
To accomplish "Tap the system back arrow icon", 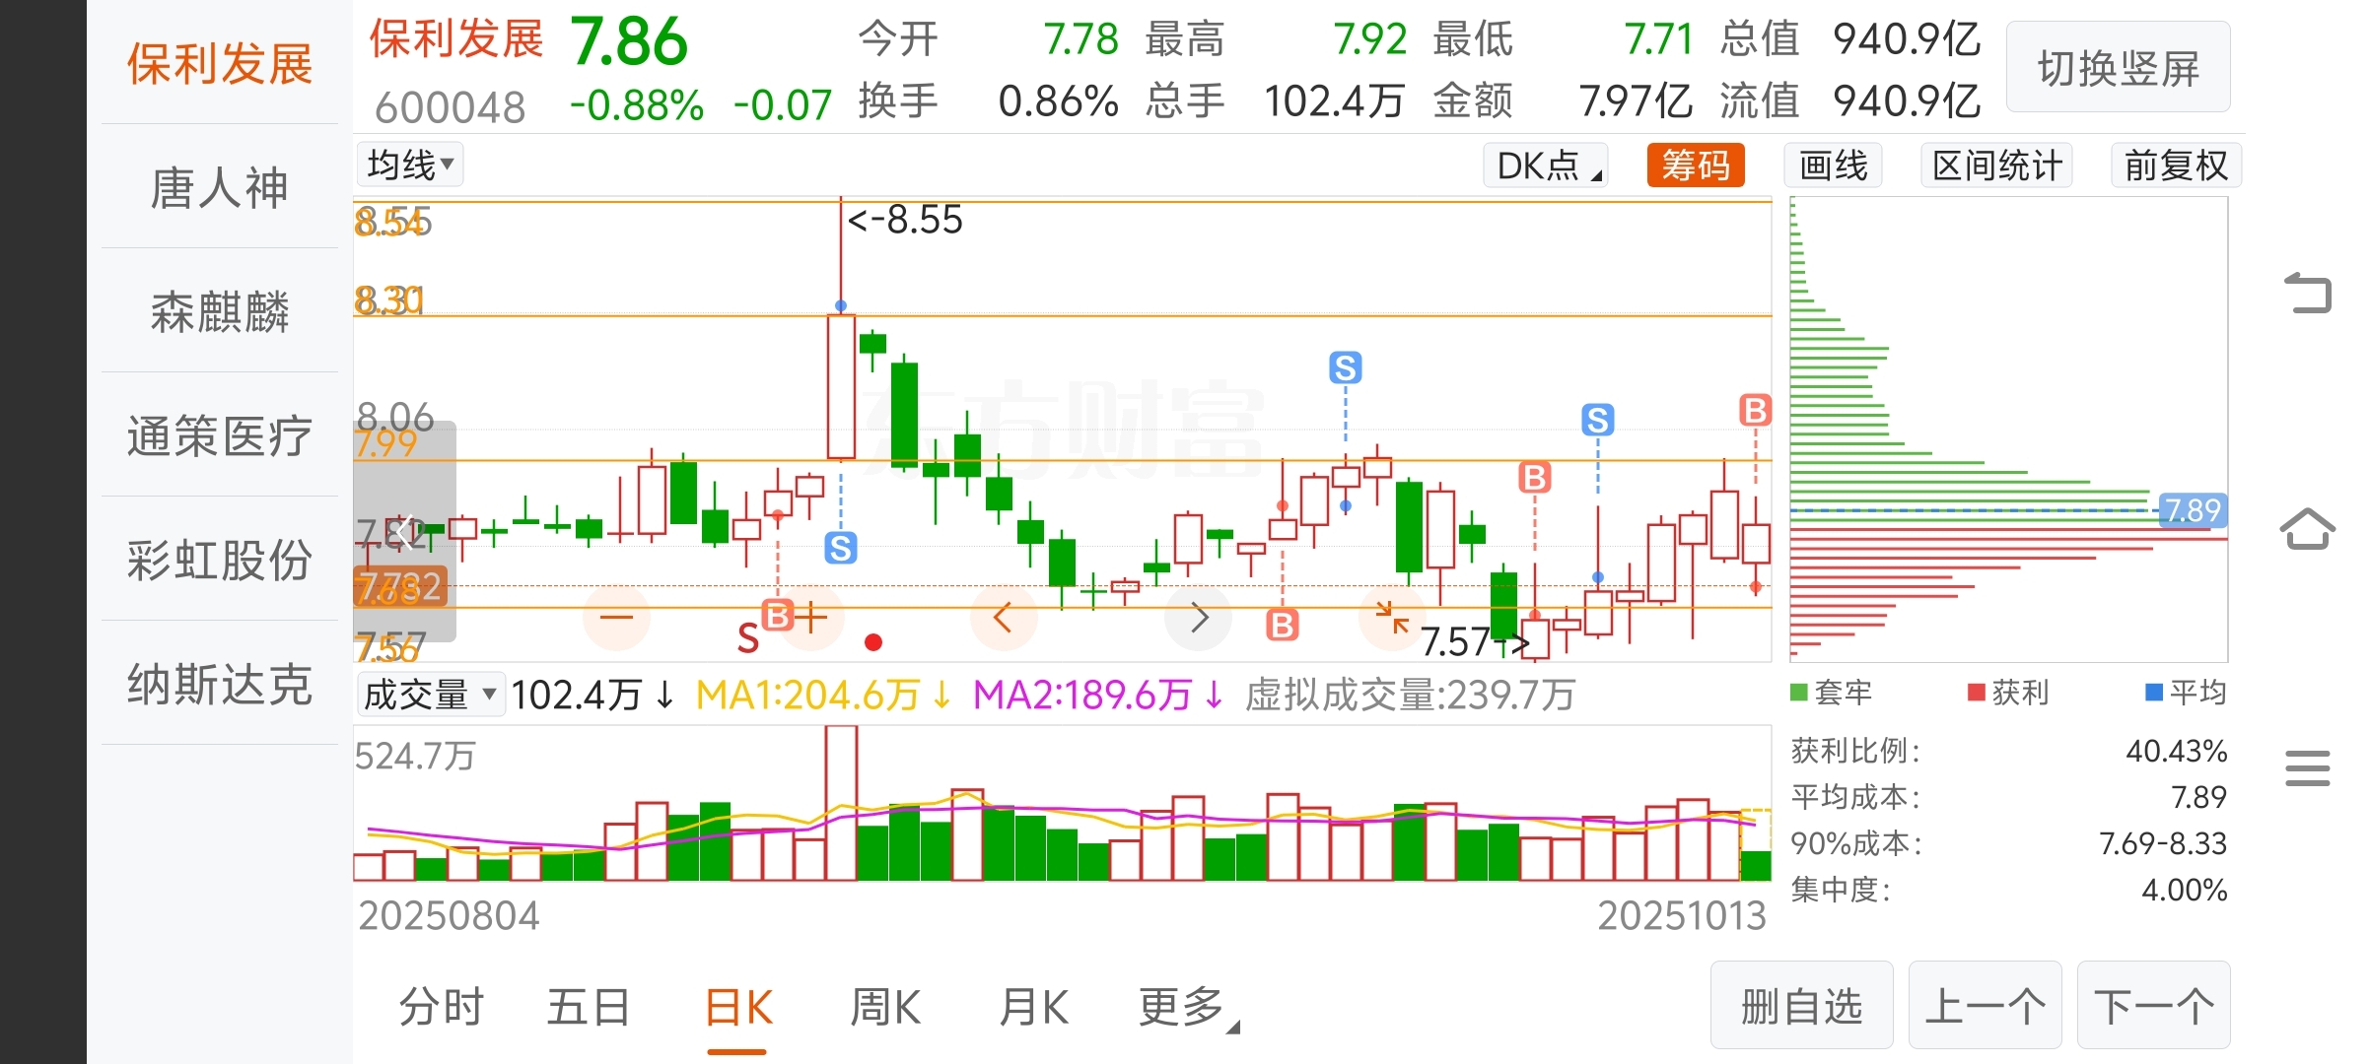I will point(2307,293).
